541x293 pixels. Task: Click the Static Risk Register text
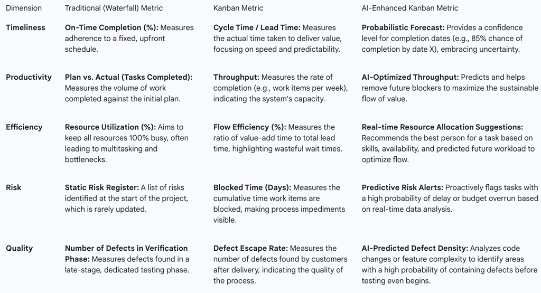pyautogui.click(x=102, y=187)
